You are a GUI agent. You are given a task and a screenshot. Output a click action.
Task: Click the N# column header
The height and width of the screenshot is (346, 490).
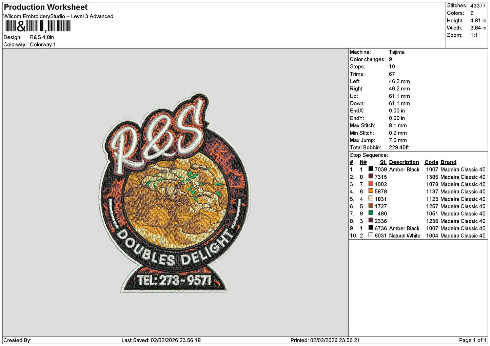(363, 162)
